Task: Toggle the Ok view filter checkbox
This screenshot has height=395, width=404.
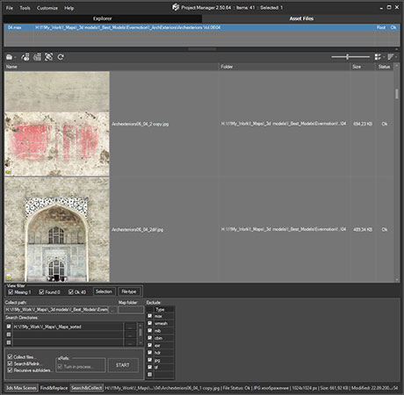Action: (x=71, y=292)
